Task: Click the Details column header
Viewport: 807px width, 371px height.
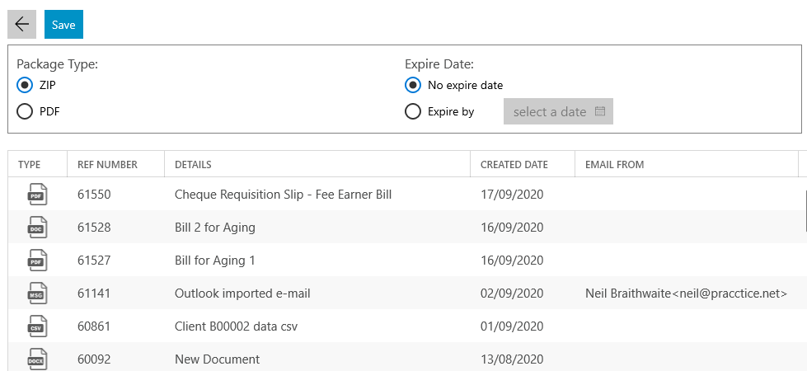Action: [x=193, y=165]
